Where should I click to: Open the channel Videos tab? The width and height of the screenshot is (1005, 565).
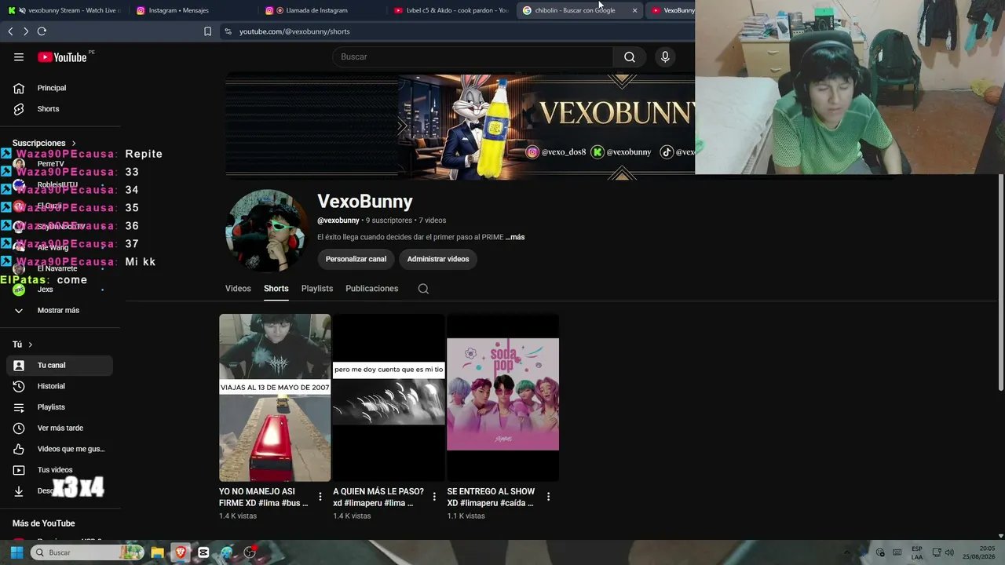238,289
